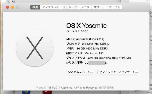
Task: Open the サポート tab
Action: coord(99,7)
